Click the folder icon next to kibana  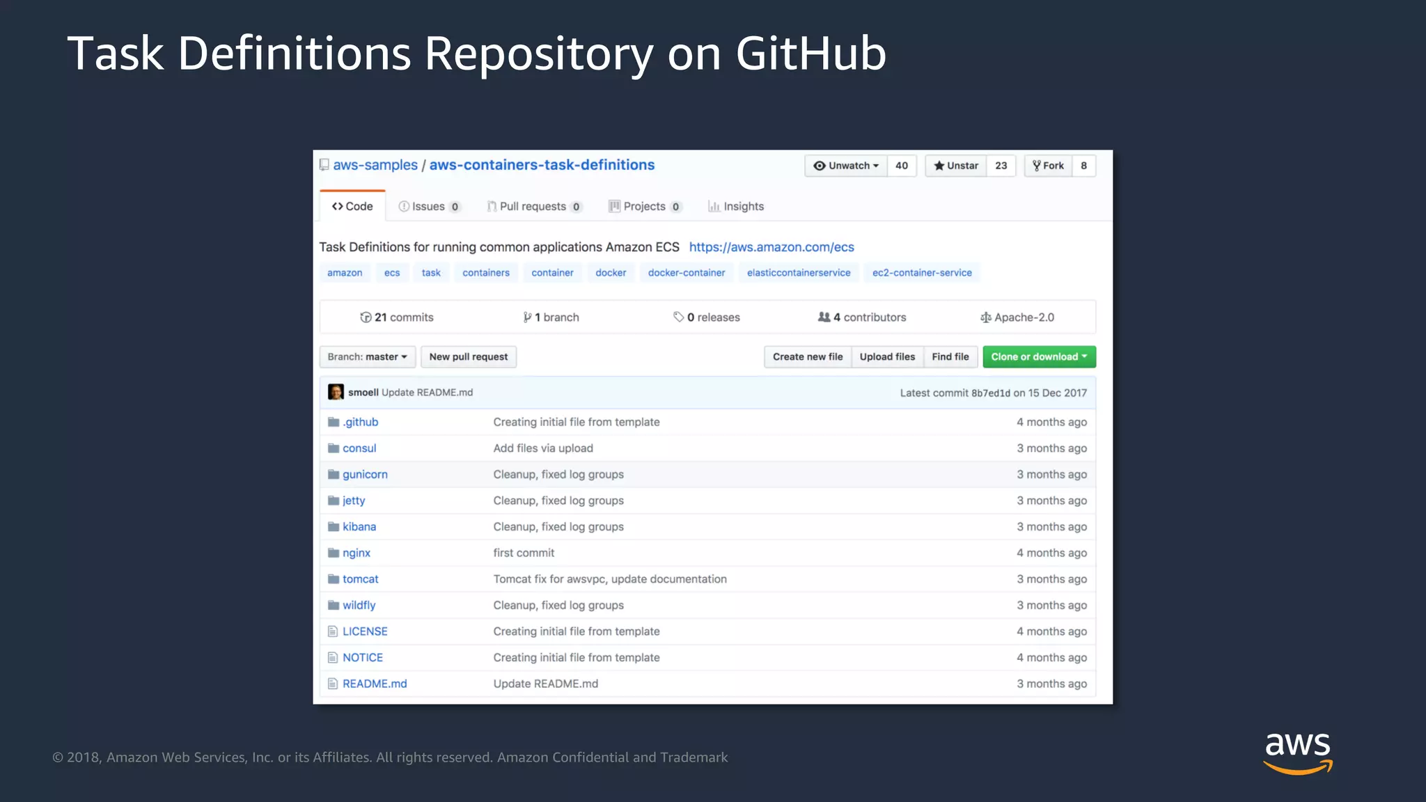tap(334, 527)
